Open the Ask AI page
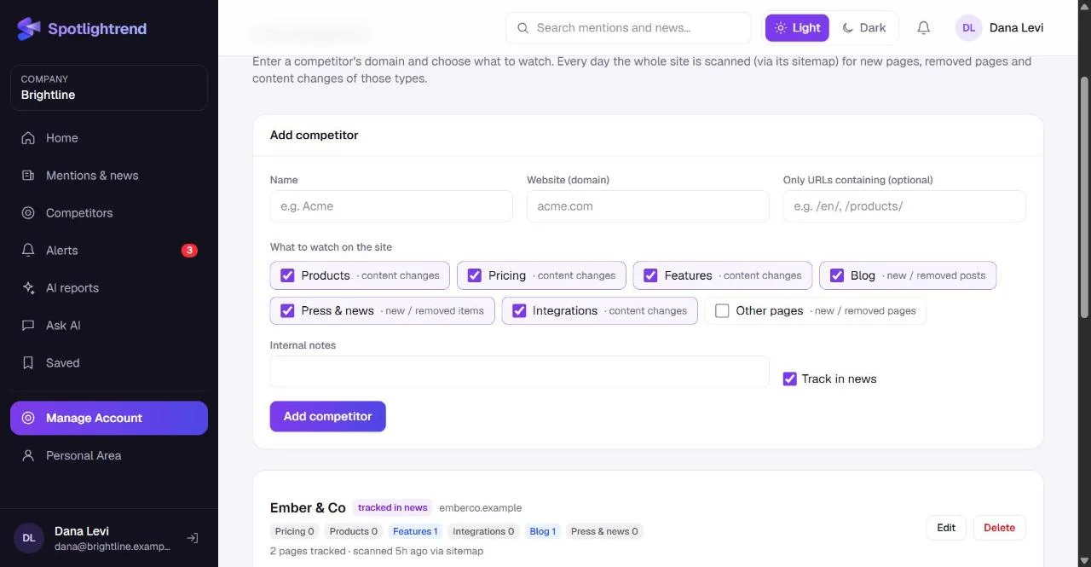The image size is (1091, 567). (x=109, y=326)
